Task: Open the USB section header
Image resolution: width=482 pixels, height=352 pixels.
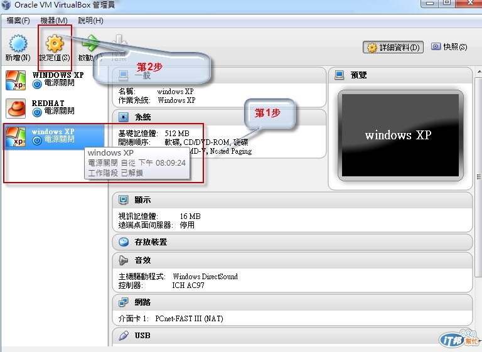Action: point(292,336)
